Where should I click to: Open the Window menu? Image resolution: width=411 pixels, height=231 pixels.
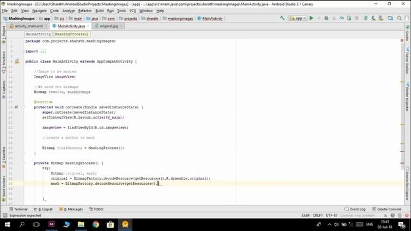[146, 11]
